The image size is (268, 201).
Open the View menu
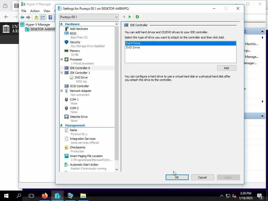[x=47, y=11]
